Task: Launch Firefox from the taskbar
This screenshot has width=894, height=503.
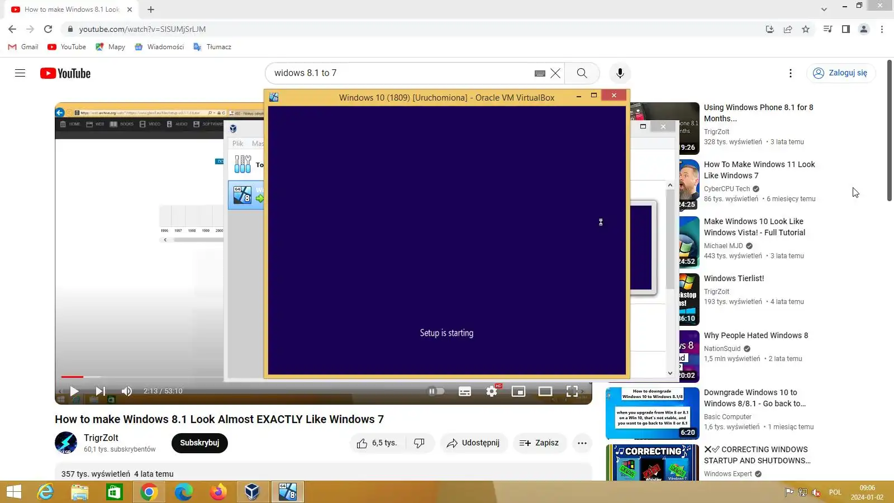Action: [x=218, y=492]
